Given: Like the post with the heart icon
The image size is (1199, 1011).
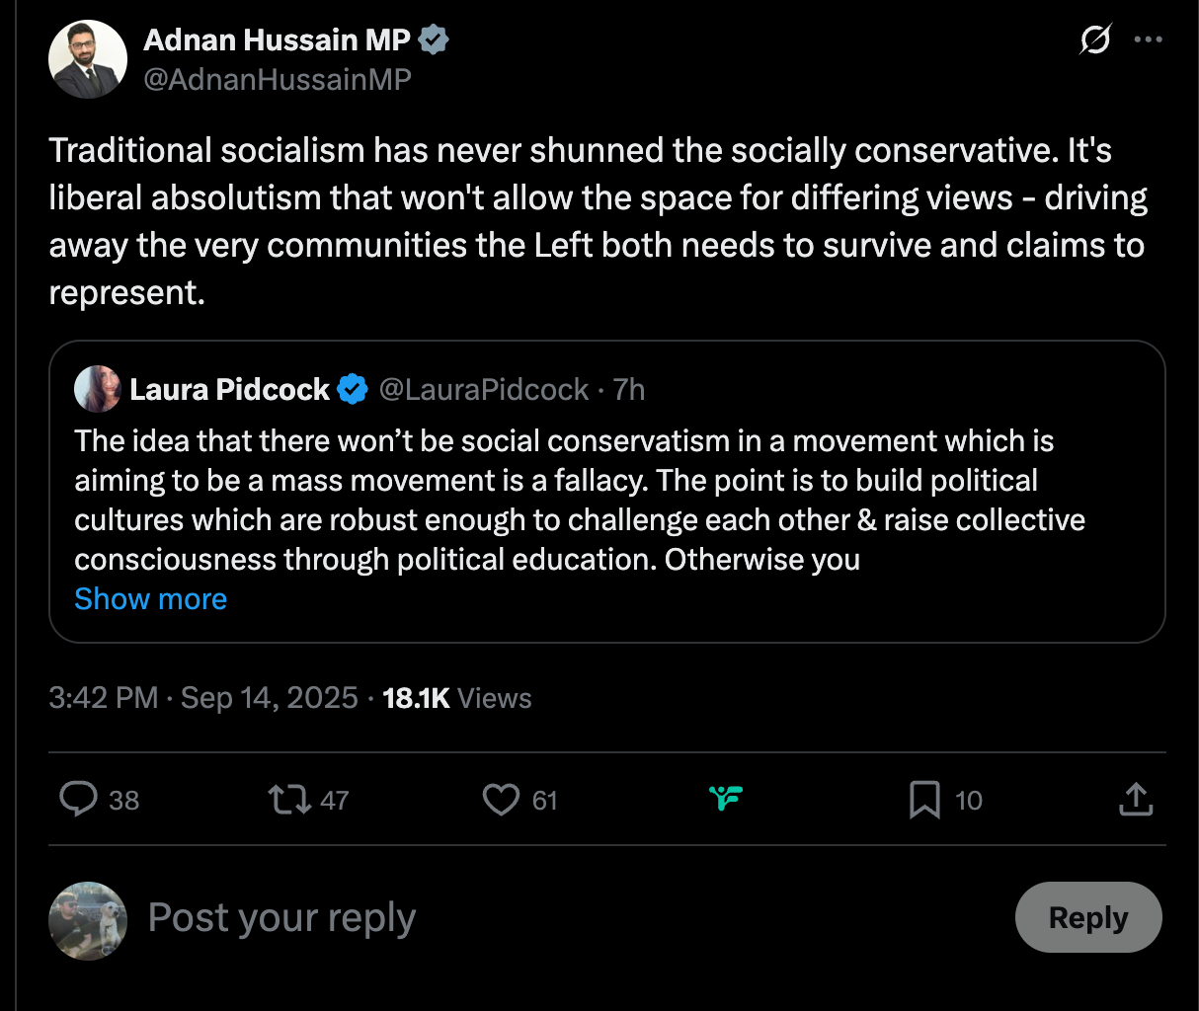Looking at the screenshot, I should click(x=501, y=799).
